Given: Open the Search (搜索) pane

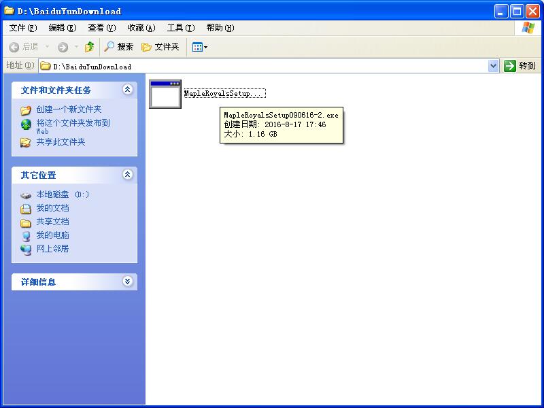Looking at the screenshot, I should coord(118,47).
